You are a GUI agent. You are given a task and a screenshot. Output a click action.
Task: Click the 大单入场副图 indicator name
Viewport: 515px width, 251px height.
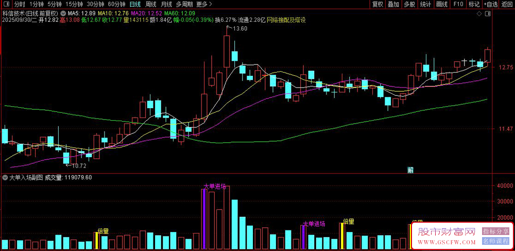26,178
